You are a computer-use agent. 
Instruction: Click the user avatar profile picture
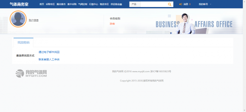(x=18, y=19)
